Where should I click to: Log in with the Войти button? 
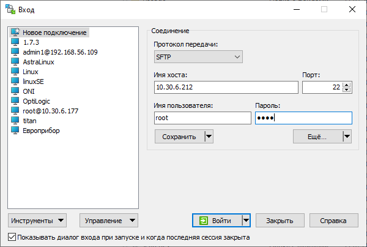point(217,221)
